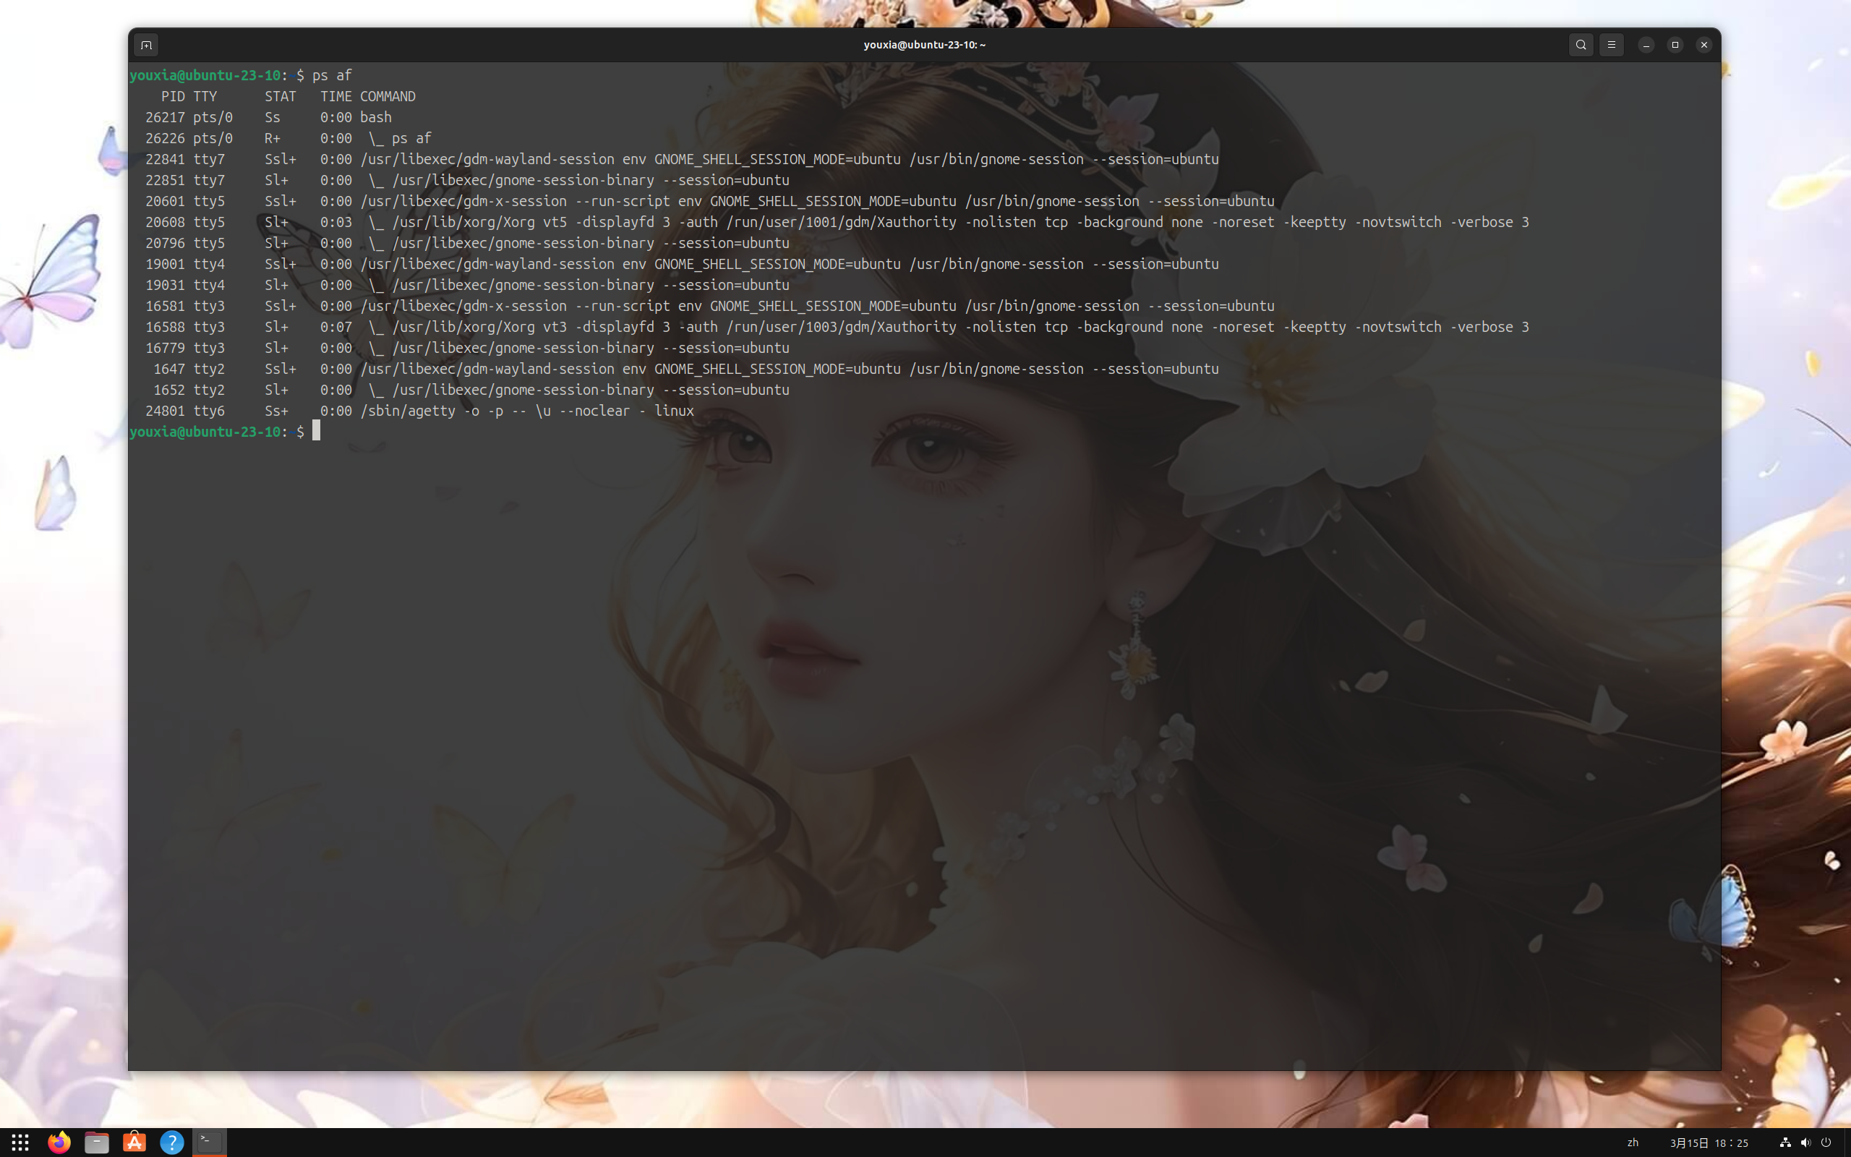
Task: Open the Ubuntu App Center
Action: click(x=134, y=1142)
